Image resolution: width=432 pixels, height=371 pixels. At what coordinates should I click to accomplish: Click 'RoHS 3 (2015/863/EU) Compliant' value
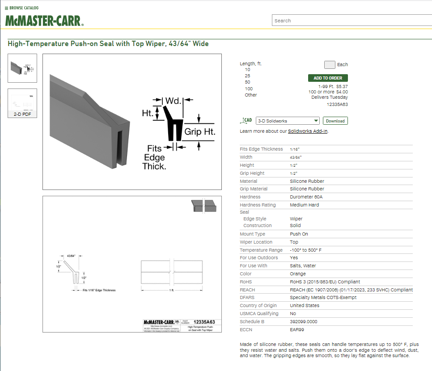click(325, 282)
